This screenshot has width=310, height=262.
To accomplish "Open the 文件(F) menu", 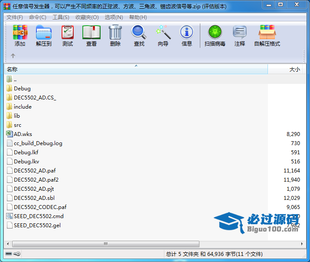I will pyautogui.click(x=15, y=17).
